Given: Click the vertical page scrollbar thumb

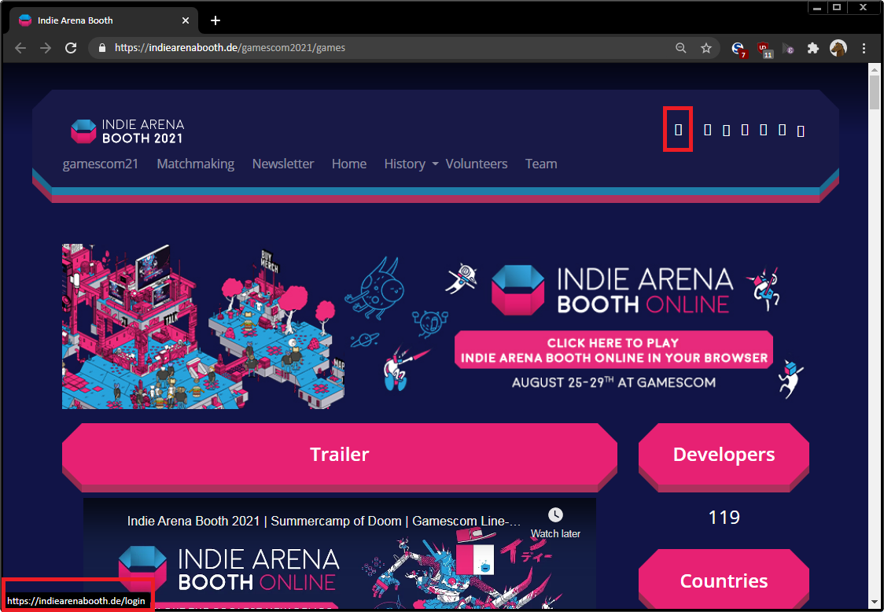Looking at the screenshot, I should pyautogui.click(x=875, y=92).
